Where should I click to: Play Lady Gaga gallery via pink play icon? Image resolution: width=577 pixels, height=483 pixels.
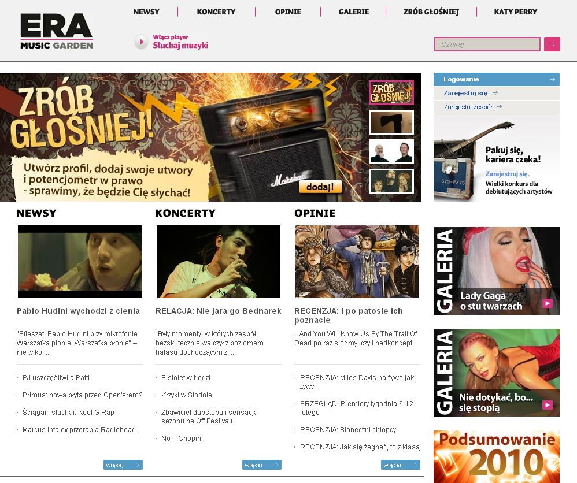click(x=547, y=303)
